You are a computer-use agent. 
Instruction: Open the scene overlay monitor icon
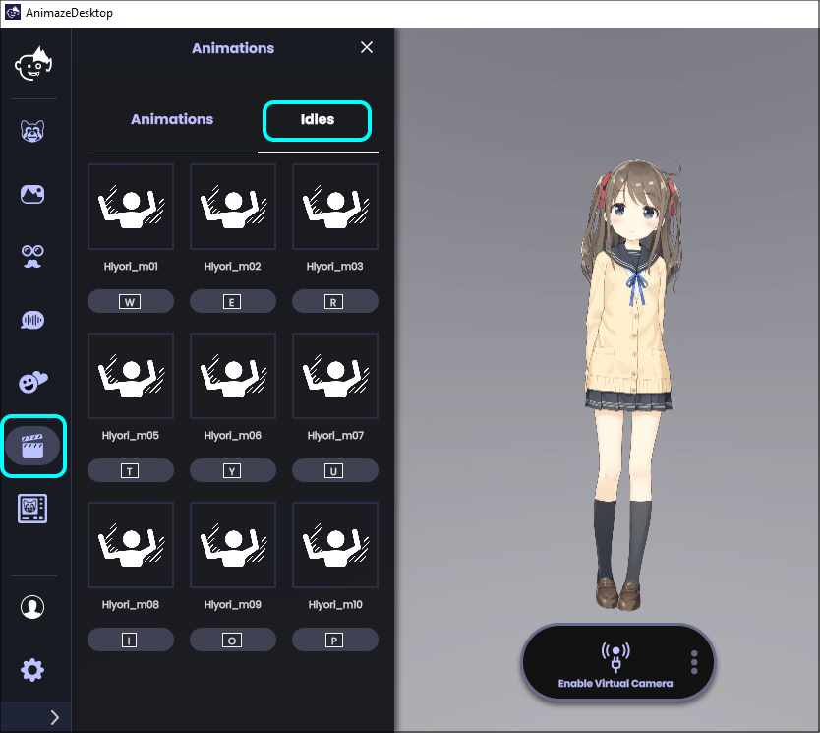[32, 508]
